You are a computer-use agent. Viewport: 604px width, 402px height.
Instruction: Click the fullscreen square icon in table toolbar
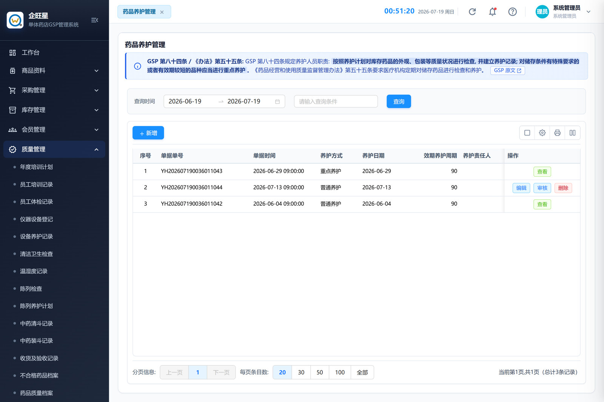[527, 133]
